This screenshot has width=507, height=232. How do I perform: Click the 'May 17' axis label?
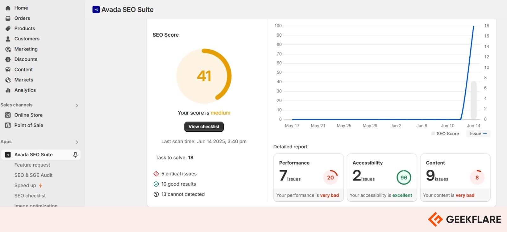pyautogui.click(x=292, y=126)
